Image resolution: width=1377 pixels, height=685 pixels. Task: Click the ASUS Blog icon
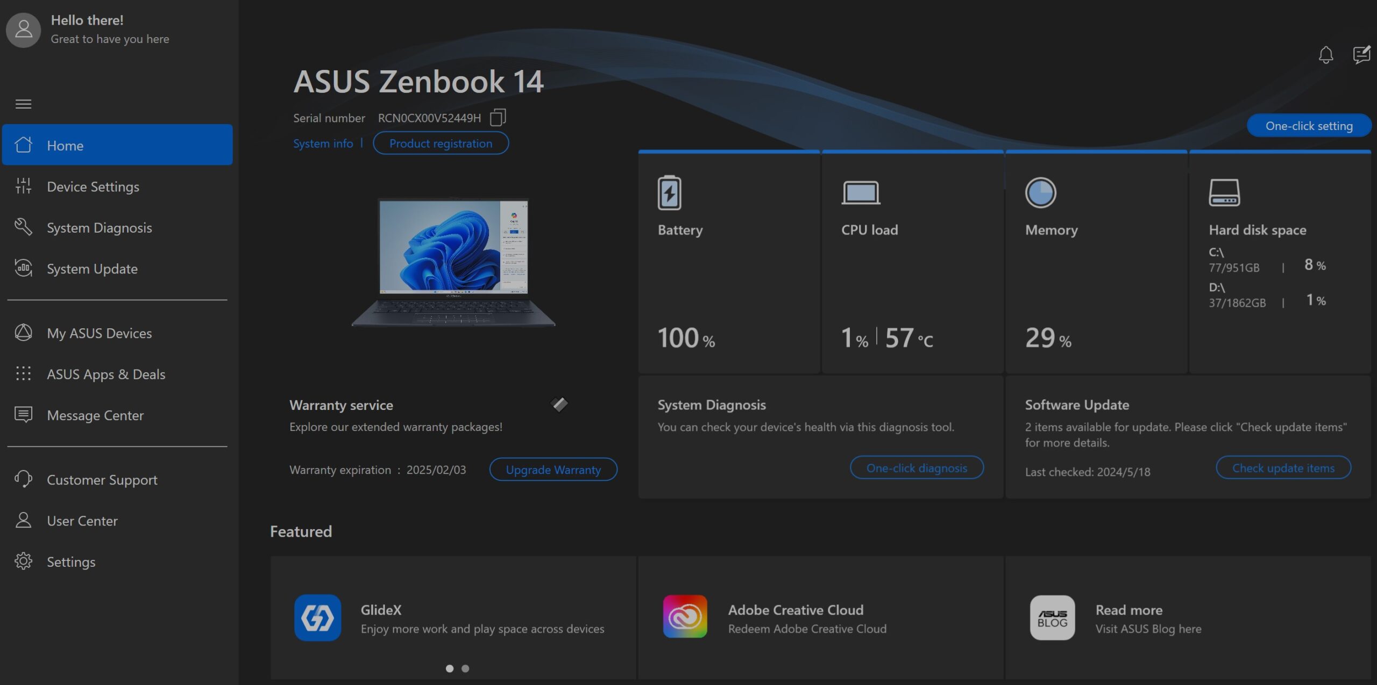point(1052,617)
